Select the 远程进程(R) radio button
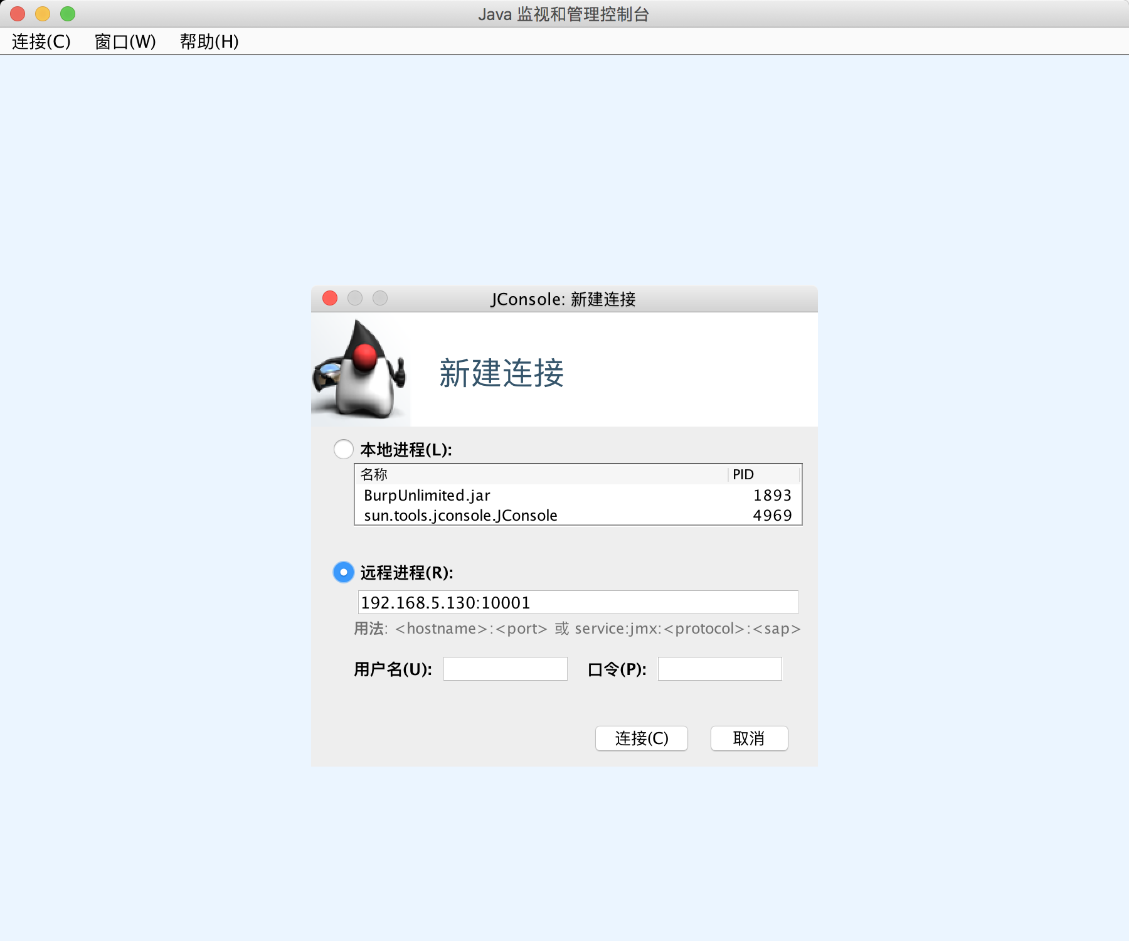Image resolution: width=1129 pixels, height=941 pixels. pyautogui.click(x=343, y=573)
